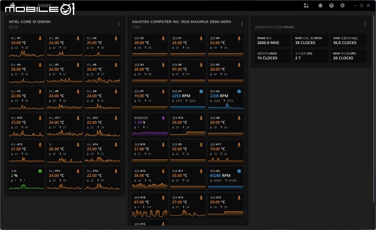Open DRAM panel three-dot options menu
This screenshot has width=376, height=230.
coord(365,24)
